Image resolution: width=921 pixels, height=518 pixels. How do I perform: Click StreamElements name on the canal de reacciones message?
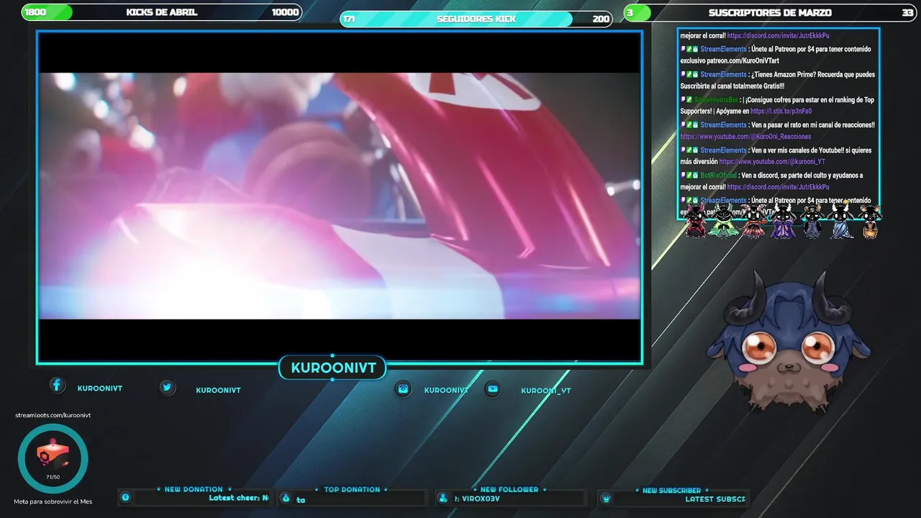(x=723, y=125)
